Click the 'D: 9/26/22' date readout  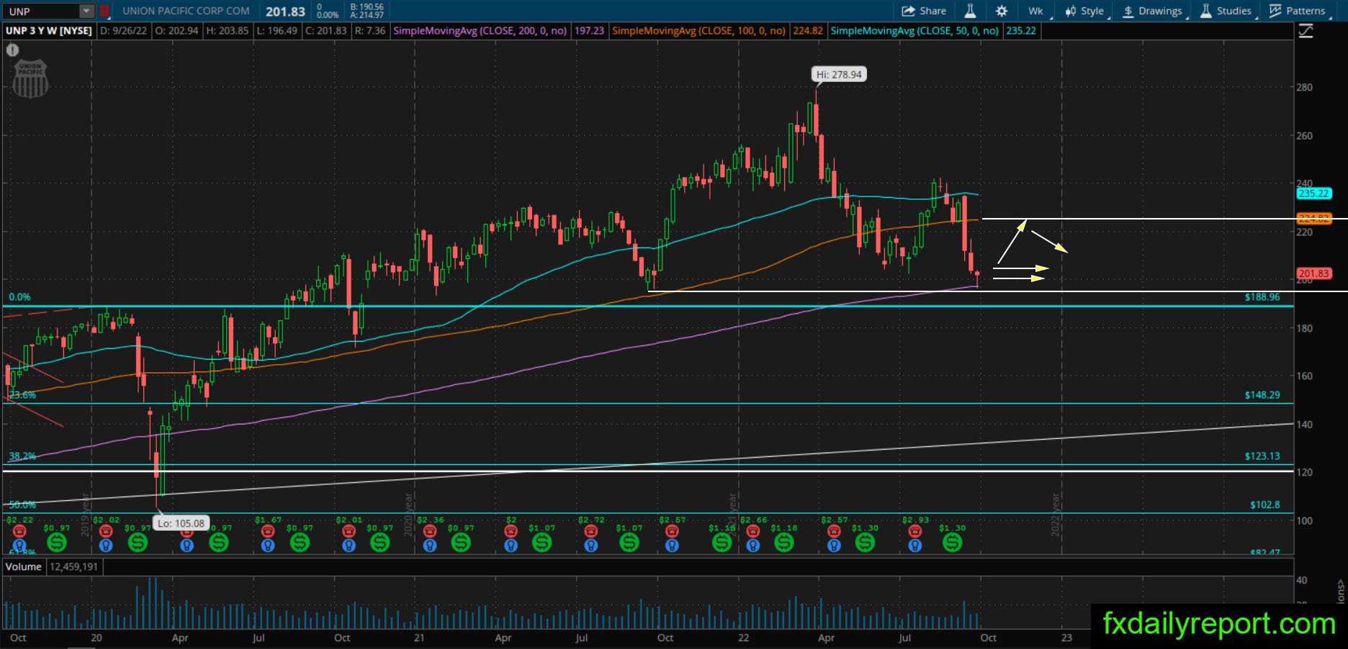pyautogui.click(x=124, y=31)
